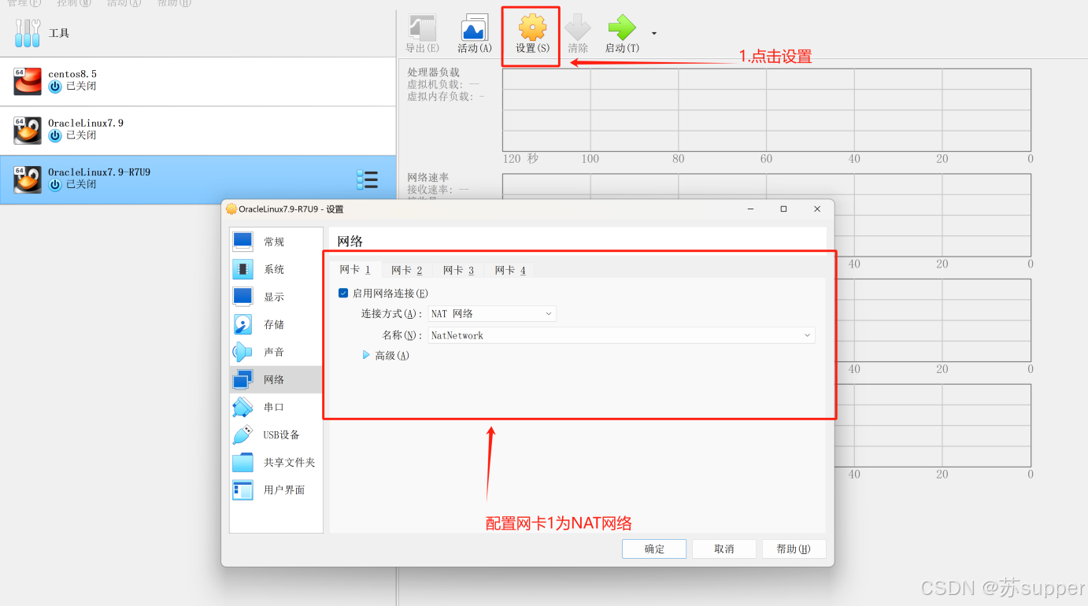Open Audio (声音) settings category
This screenshot has height=606, width=1088.
coord(276,352)
